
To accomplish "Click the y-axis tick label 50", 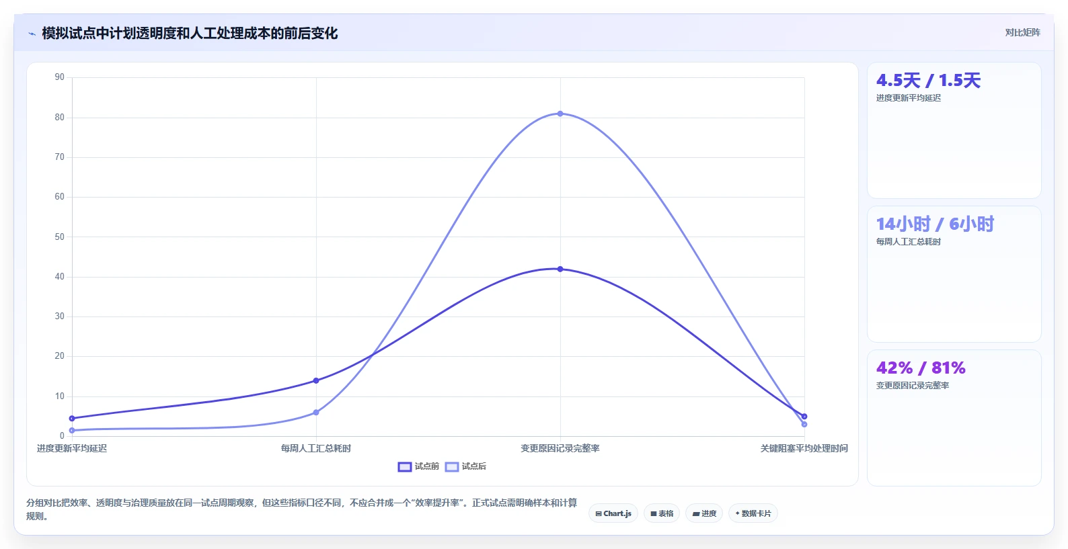I will [x=60, y=237].
